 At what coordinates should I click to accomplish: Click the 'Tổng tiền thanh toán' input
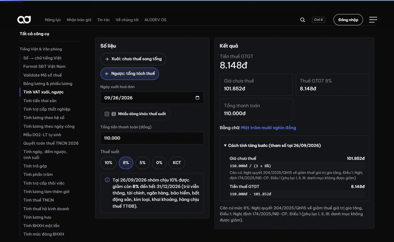152,138
